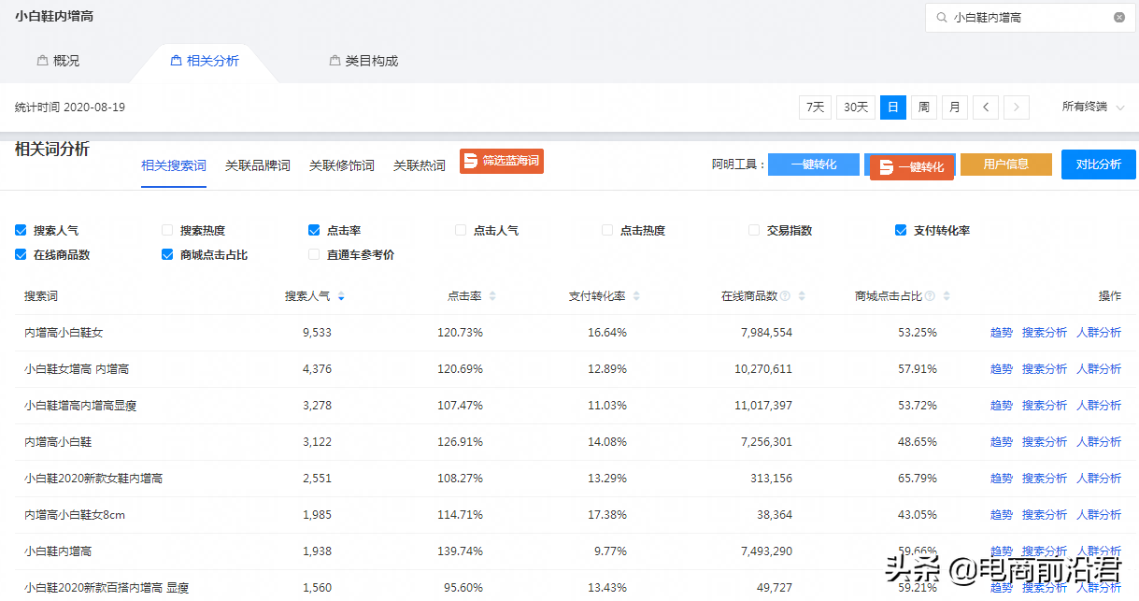Click the right arrow beside the date selectors
Image resolution: width=1139 pixels, height=601 pixels.
1016,107
